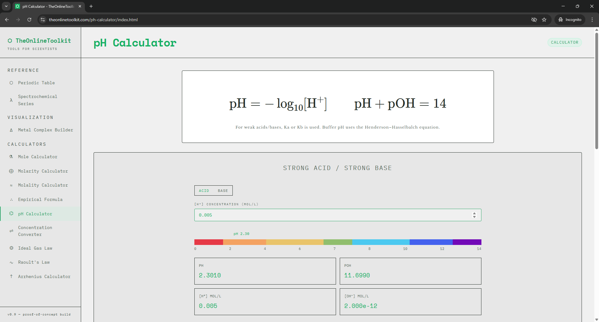Open Empirical Formula tool
Viewport: 599px width, 322px height.
click(41, 200)
